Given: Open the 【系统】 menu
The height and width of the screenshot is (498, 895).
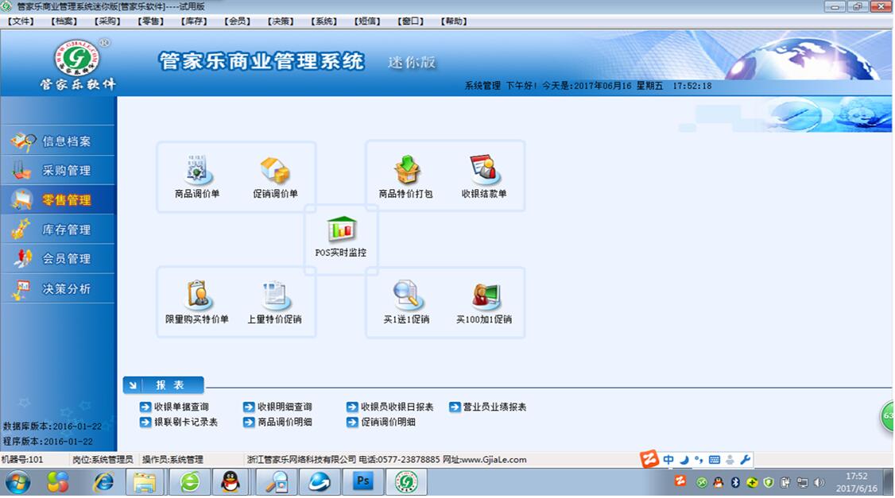Looking at the screenshot, I should 324,21.
